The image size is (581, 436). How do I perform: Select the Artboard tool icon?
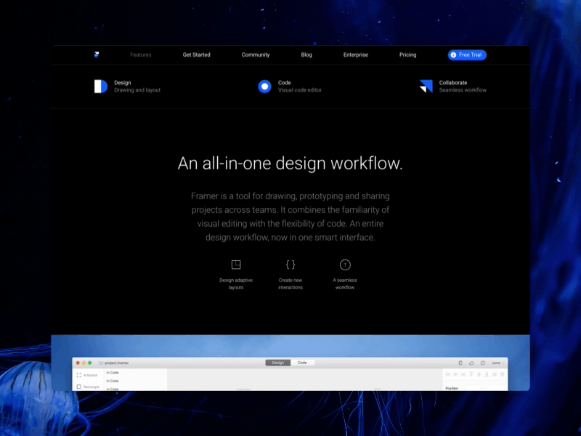pyautogui.click(x=79, y=375)
